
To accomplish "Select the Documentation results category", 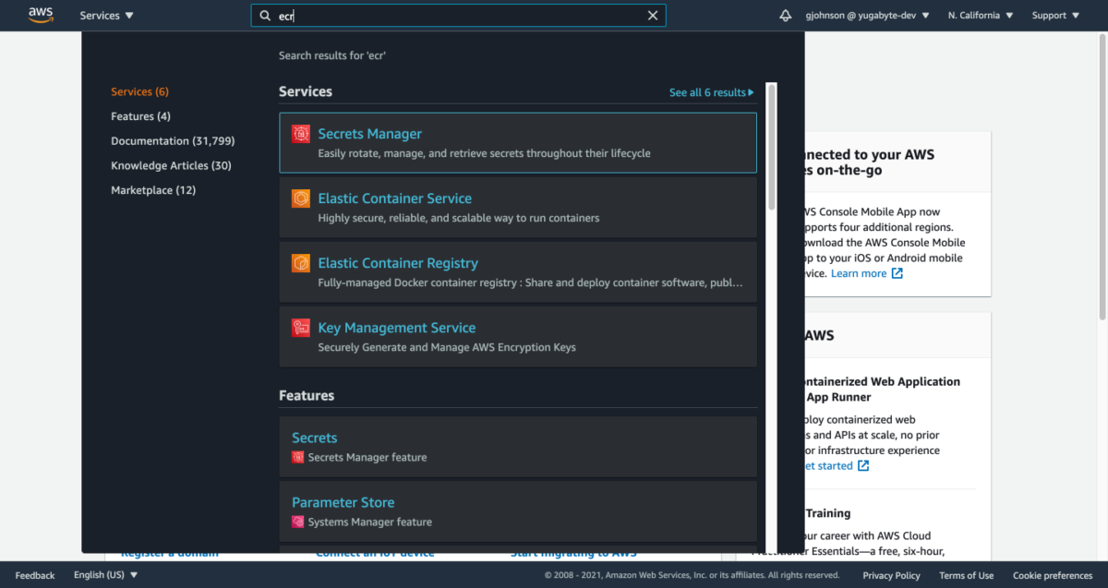I will [x=173, y=140].
